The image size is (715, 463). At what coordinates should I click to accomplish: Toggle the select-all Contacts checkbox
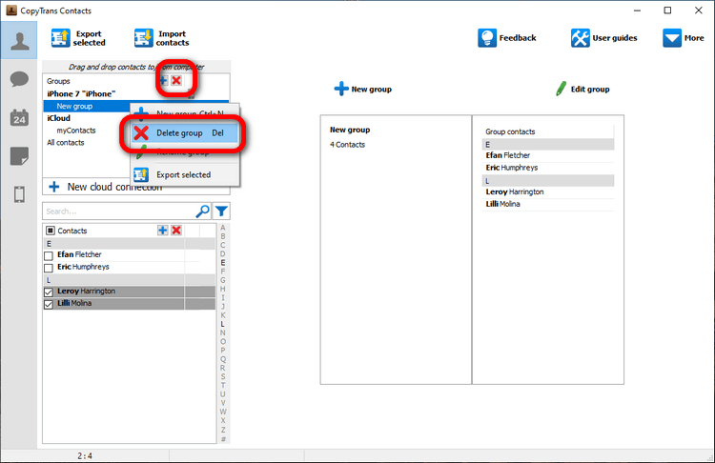click(51, 231)
